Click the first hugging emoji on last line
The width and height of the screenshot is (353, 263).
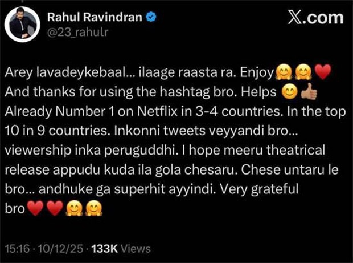point(74,208)
